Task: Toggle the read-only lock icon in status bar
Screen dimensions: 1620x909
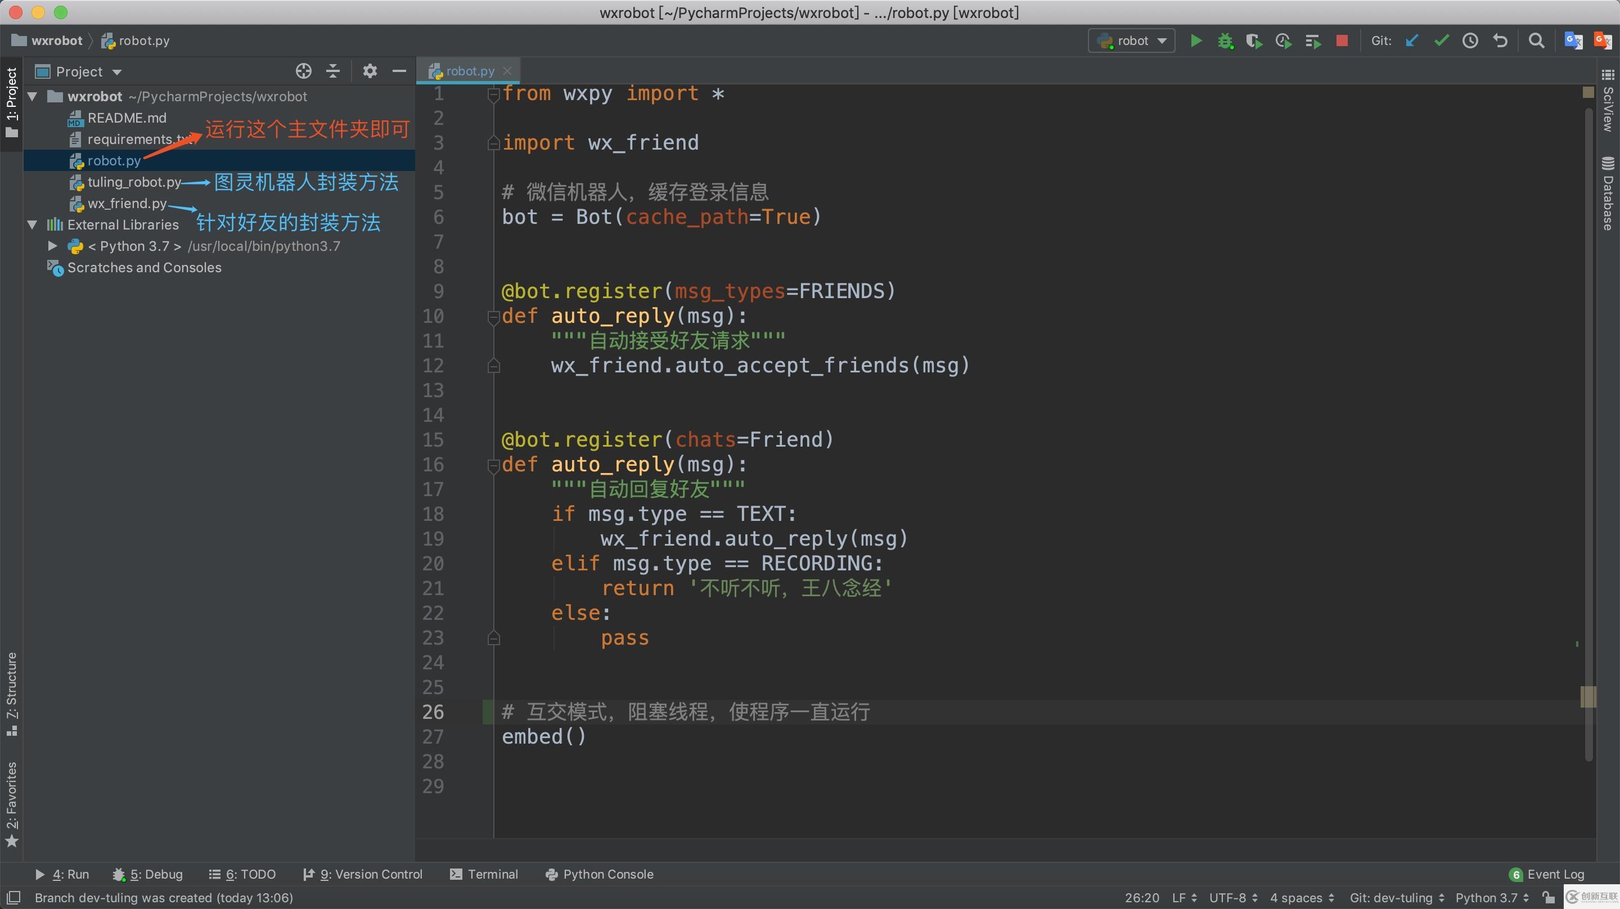Action: pos(1549,898)
